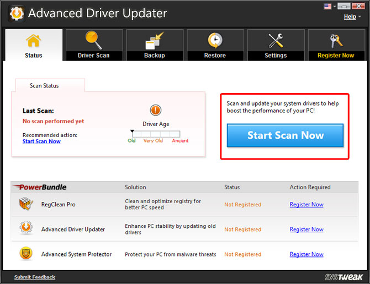This screenshot has width=370, height=284.
Task: Minimize the Advanced Driver Updater window
Action: [344, 6]
